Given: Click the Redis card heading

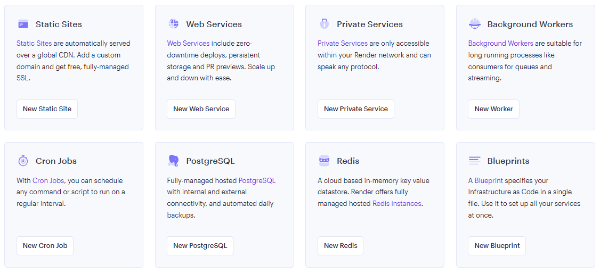Looking at the screenshot, I should 348,161.
